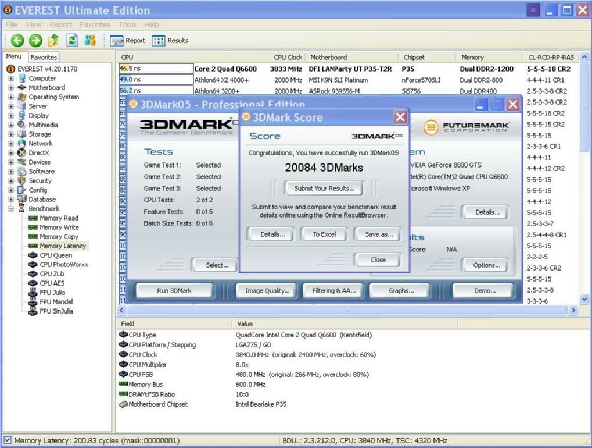Screen dimensions: 592x448
Task: Sort by the CPU Clock column header
Action: pos(288,58)
